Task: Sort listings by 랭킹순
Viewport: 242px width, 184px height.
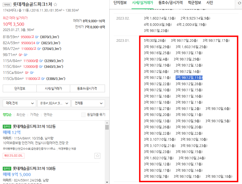Action: [7, 115]
